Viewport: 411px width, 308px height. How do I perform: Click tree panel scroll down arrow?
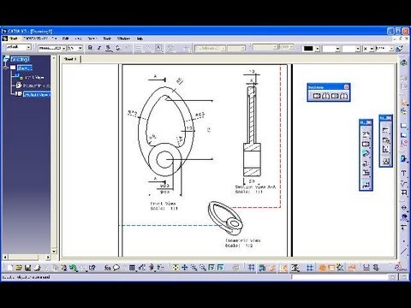[x=54, y=252]
